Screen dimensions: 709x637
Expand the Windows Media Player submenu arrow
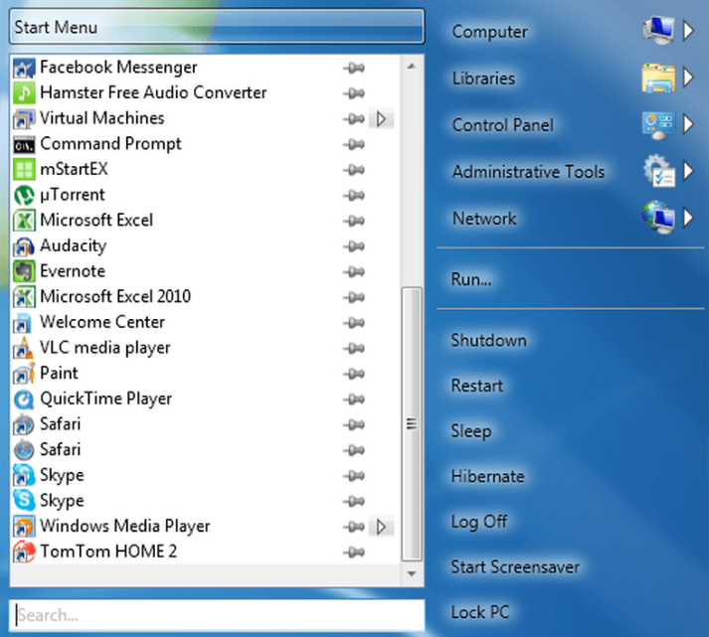[381, 527]
